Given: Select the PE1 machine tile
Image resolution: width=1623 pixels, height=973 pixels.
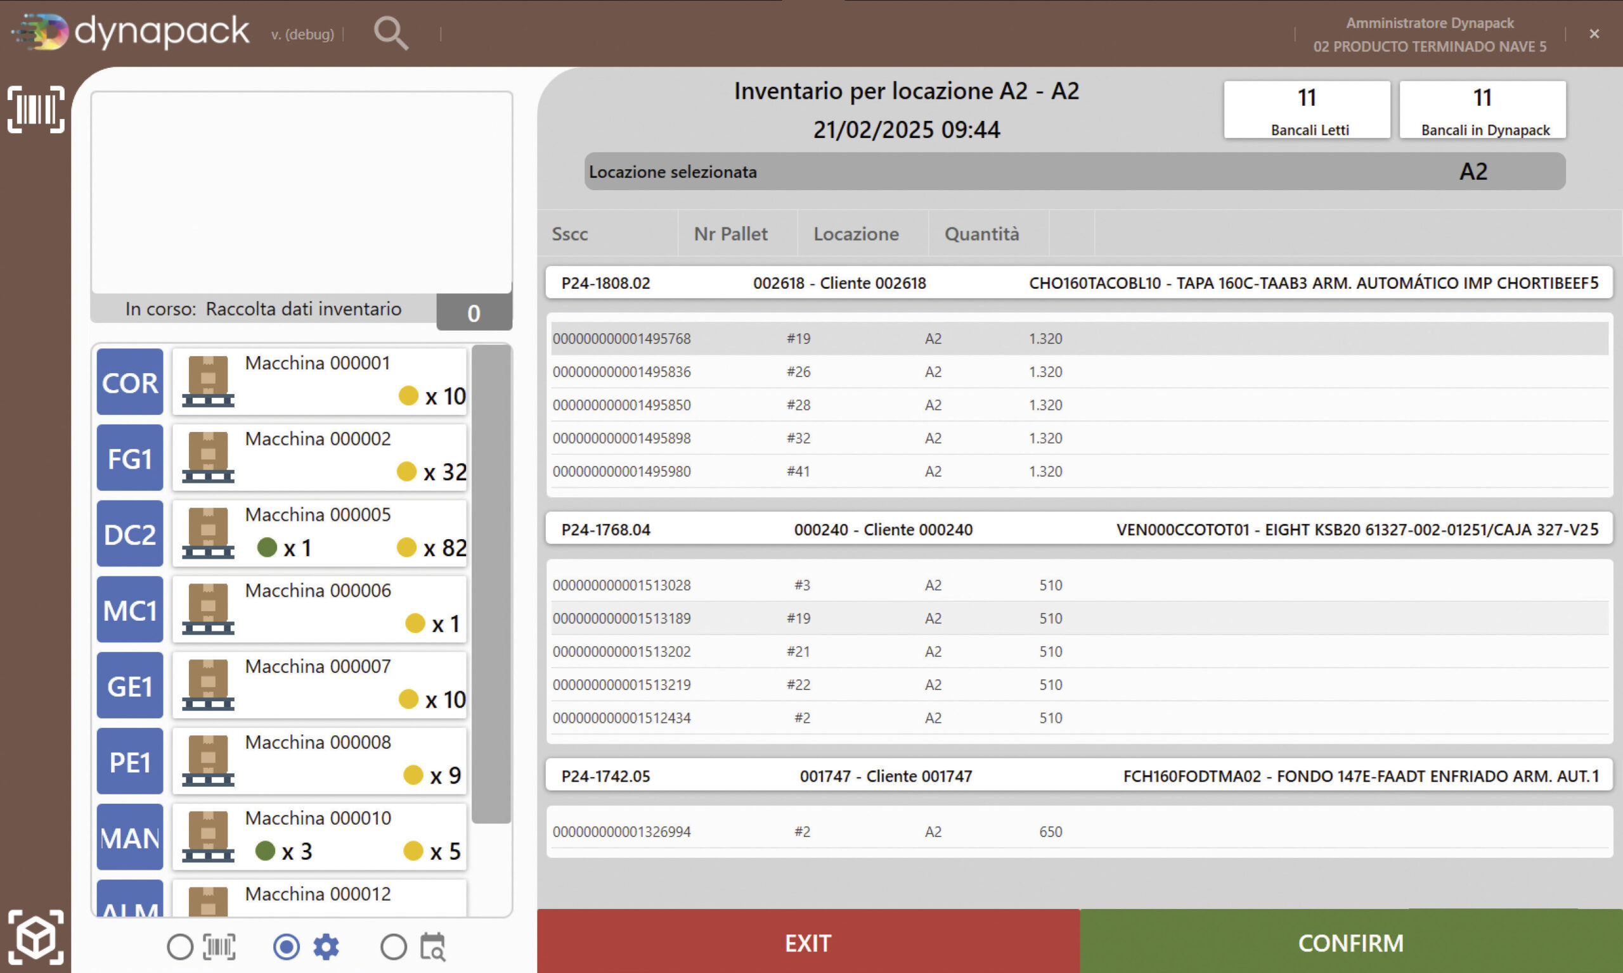Looking at the screenshot, I should point(130,761).
